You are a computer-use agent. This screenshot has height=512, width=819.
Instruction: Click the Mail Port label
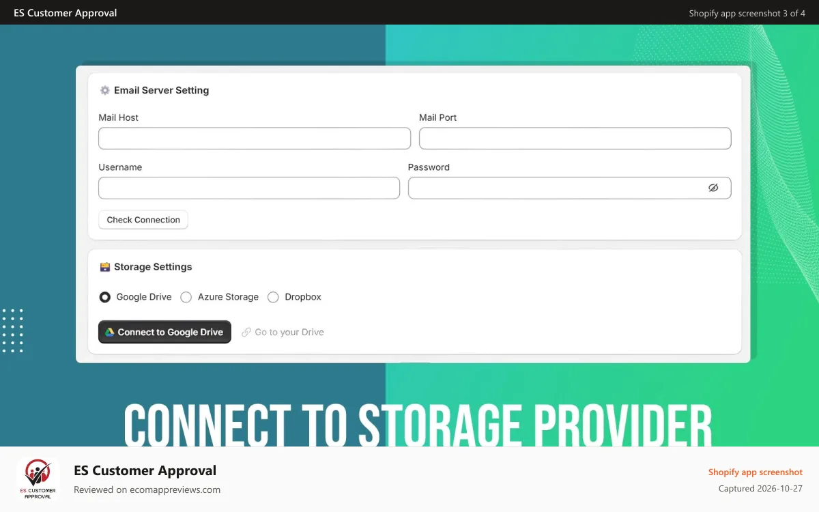point(438,117)
